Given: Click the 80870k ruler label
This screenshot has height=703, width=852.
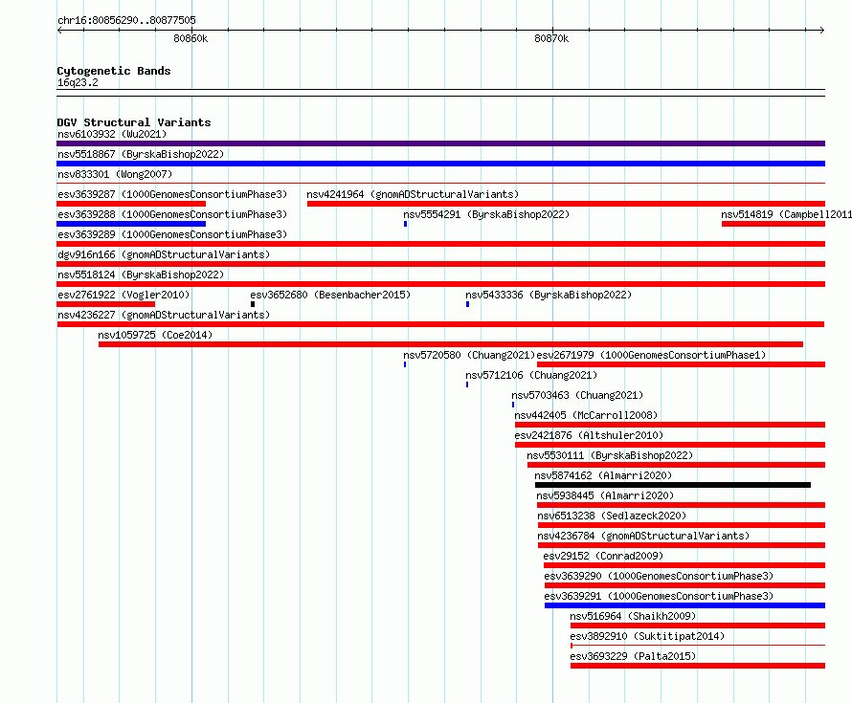Looking at the screenshot, I should pyautogui.click(x=551, y=38).
